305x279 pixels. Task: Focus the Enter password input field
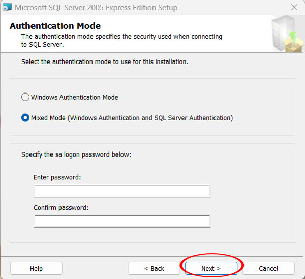[122, 191]
